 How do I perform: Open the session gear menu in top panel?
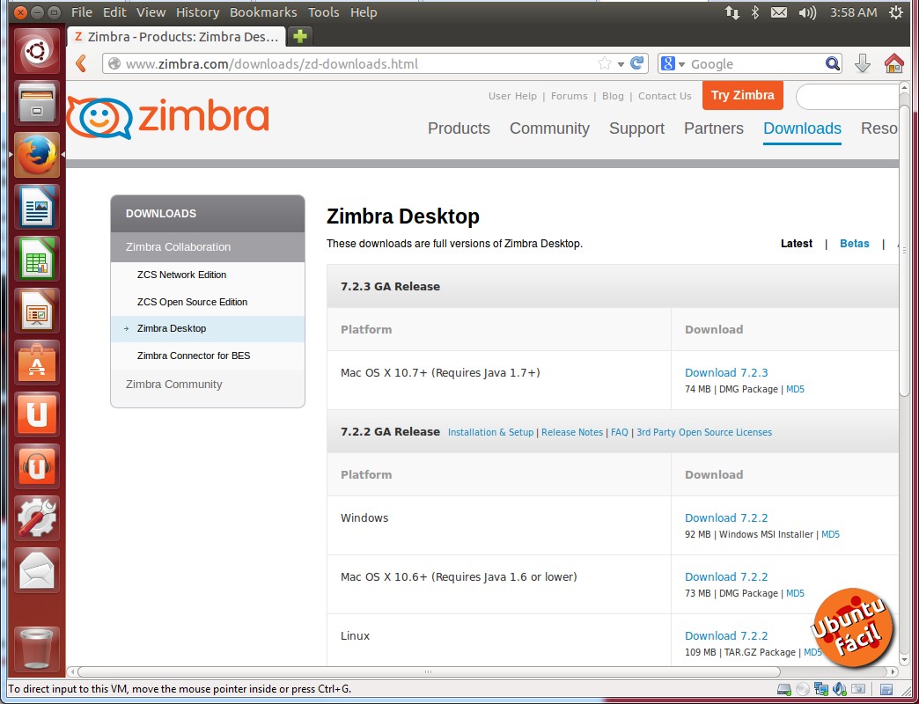[895, 12]
